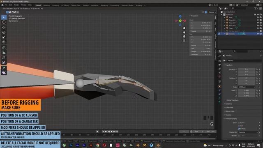Image resolution: width=263 pixels, height=148 pixels.
Task: Select the Rotate tool in the left toolbar
Action: point(4,32)
